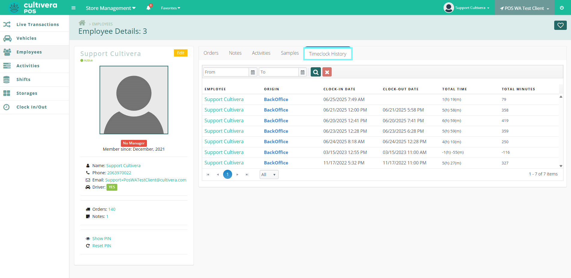Screen dimensions: 571x278
Task: Click the heart favorite button
Action: (x=560, y=25)
